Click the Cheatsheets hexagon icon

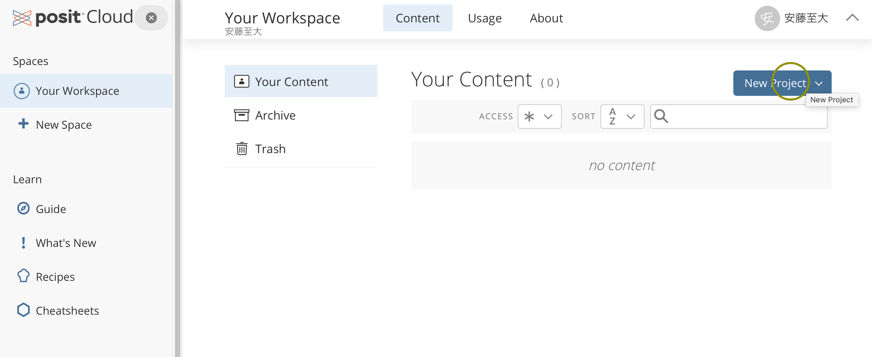pos(23,310)
